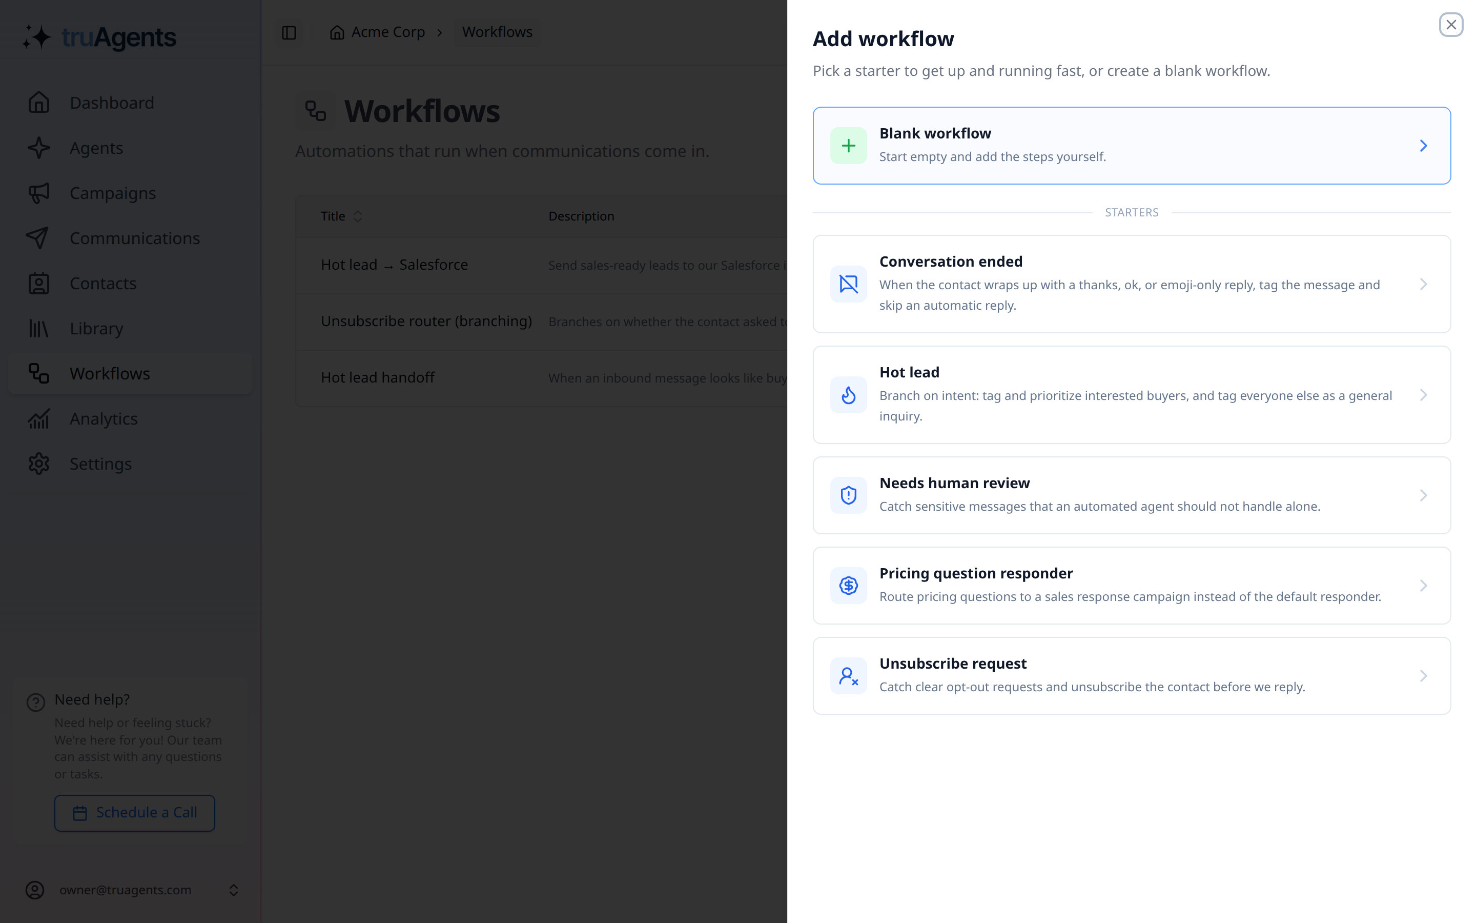Click the Conversation ended description text
This screenshot has height=923, width=1476.
1129,295
